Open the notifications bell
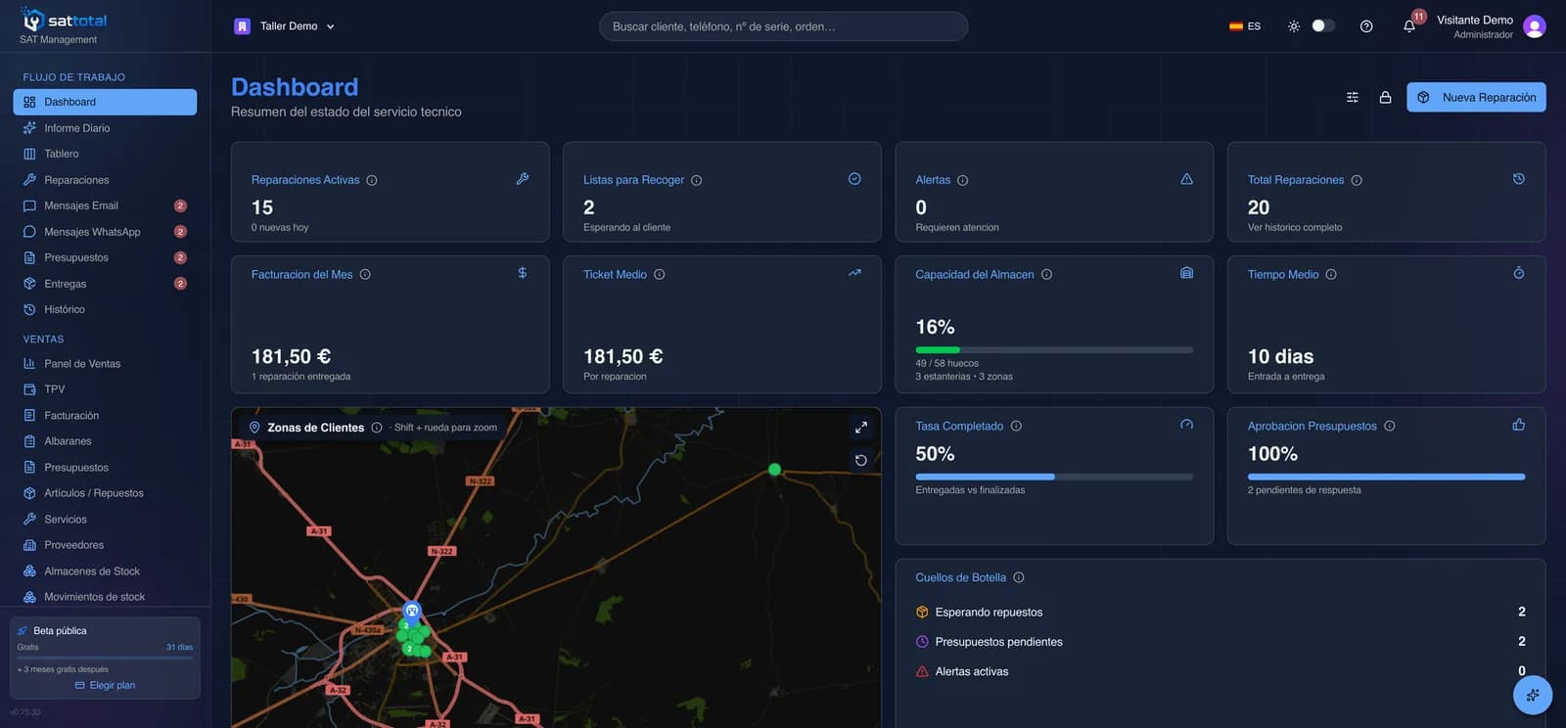This screenshot has width=1566, height=728. [x=1409, y=26]
